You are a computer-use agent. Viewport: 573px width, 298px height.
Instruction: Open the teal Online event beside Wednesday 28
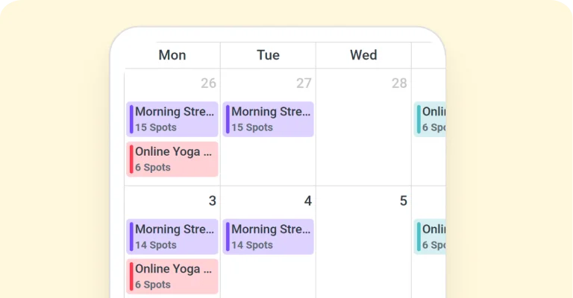click(x=430, y=119)
